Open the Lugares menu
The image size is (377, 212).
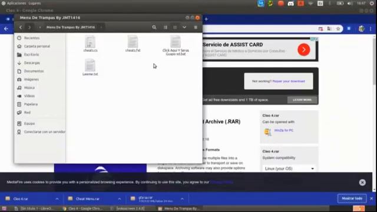pos(35,4)
